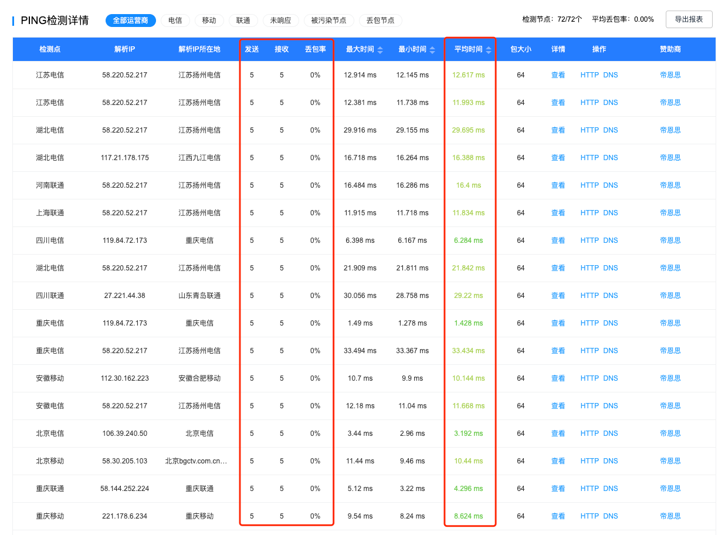Open 查看 details for first 江苏电信 row
725x535 pixels.
558,75
